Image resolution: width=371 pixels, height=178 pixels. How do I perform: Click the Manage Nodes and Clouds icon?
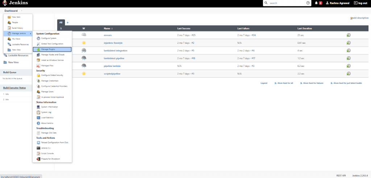[x=38, y=55]
